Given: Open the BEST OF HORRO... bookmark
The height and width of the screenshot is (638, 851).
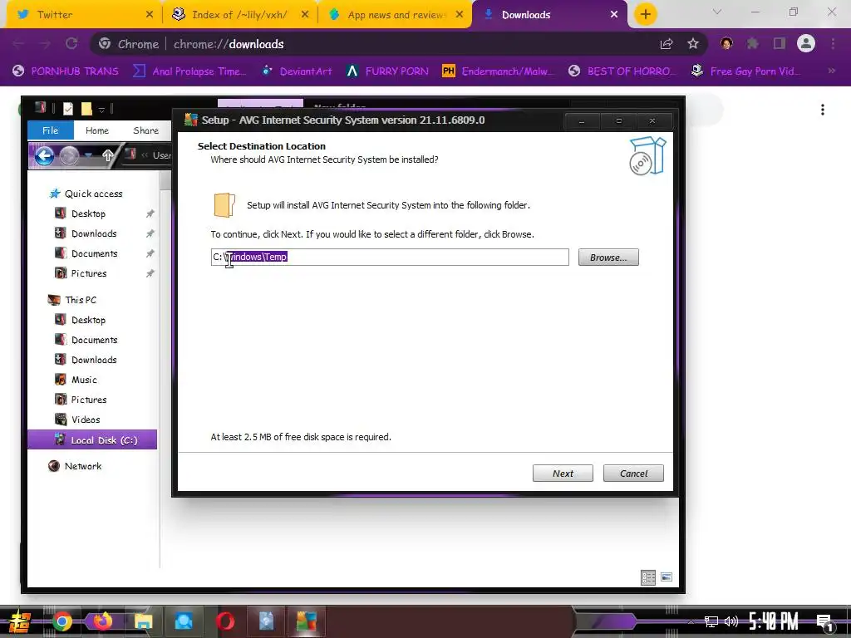Looking at the screenshot, I should pos(623,71).
